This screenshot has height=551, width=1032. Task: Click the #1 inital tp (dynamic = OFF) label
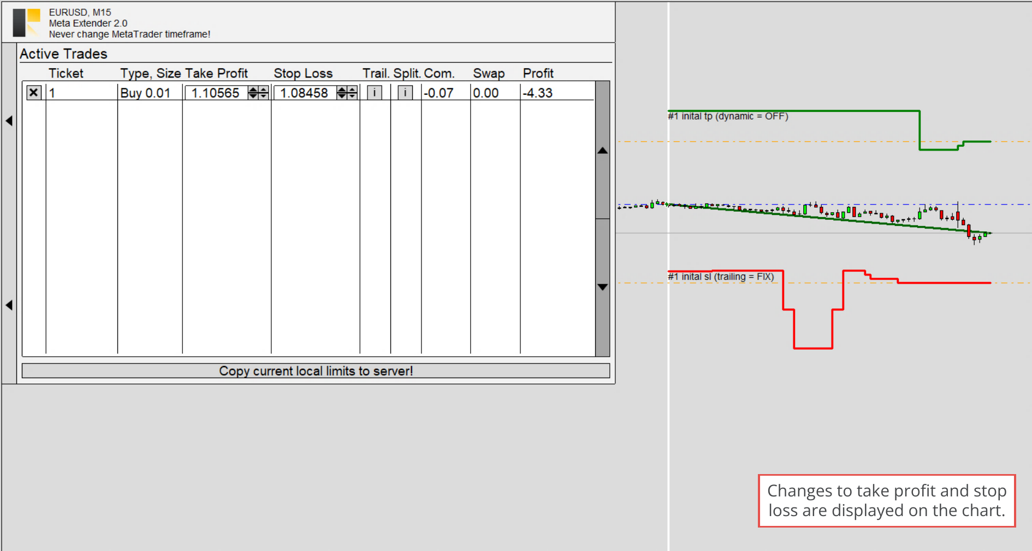pos(728,116)
